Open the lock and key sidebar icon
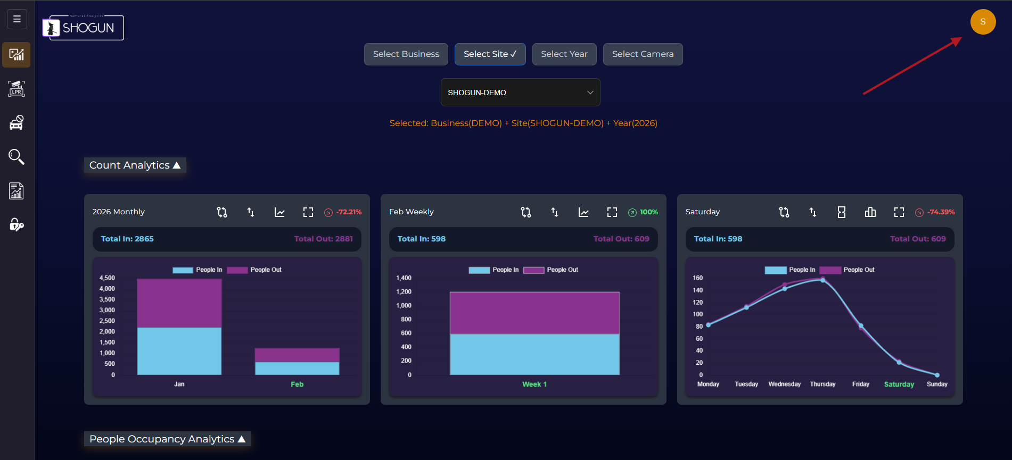This screenshot has height=460, width=1012. pyautogui.click(x=17, y=225)
